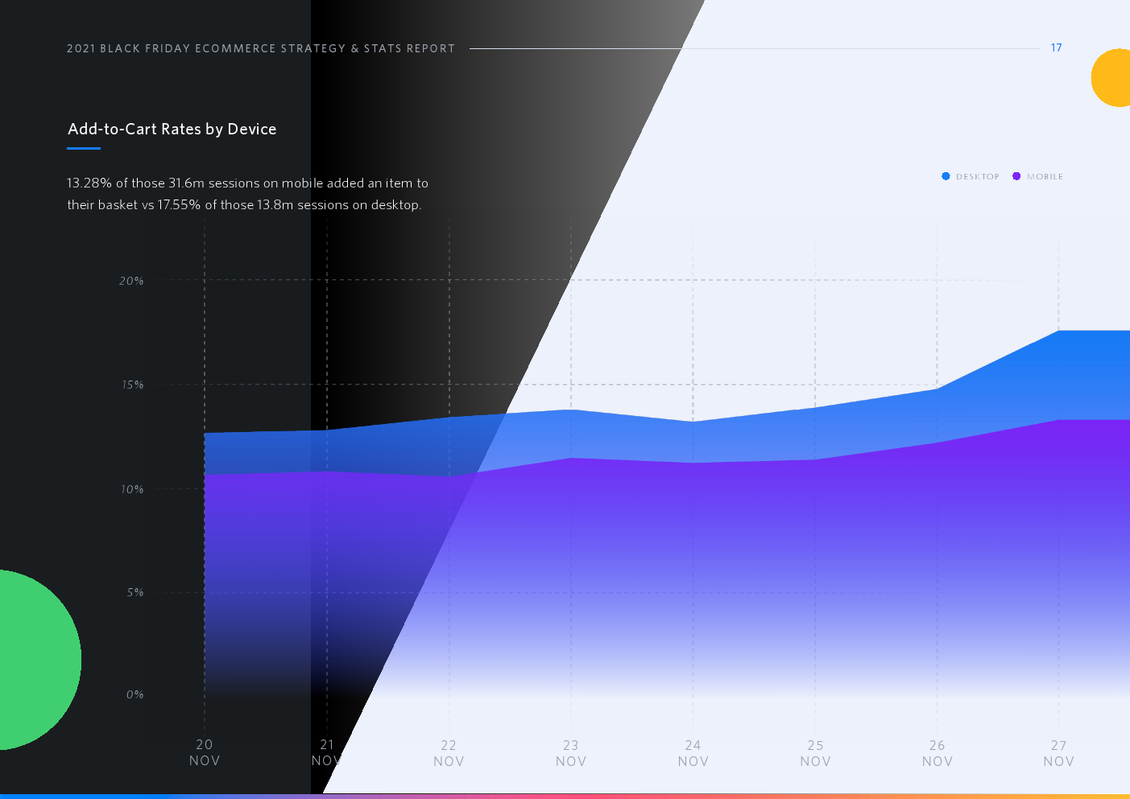Select the 23 NOV x-axis date
The width and height of the screenshot is (1130, 799).
tap(570, 753)
